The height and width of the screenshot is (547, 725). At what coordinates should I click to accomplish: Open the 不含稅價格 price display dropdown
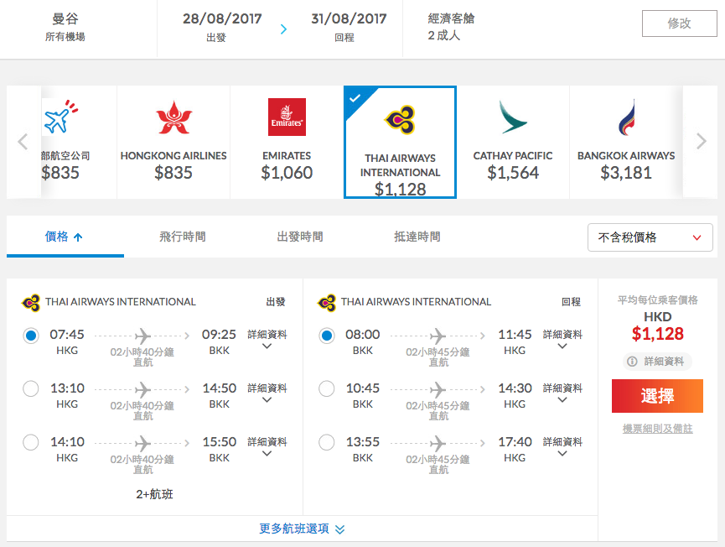(650, 237)
